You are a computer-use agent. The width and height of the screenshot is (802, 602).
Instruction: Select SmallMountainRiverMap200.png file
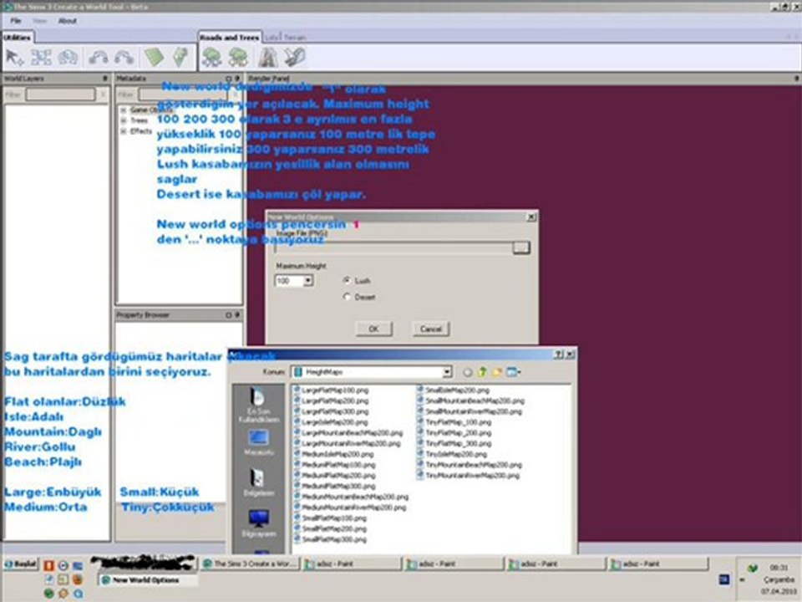(470, 411)
